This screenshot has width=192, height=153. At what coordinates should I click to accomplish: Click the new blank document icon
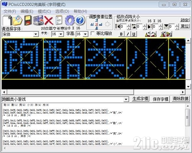pyautogui.click(x=7, y=20)
